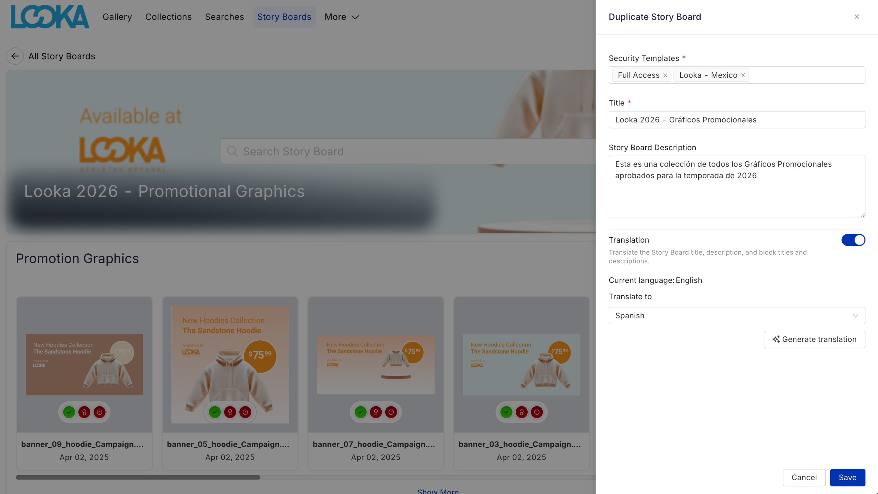Click the red alert icon on banner_03 card

(x=537, y=412)
